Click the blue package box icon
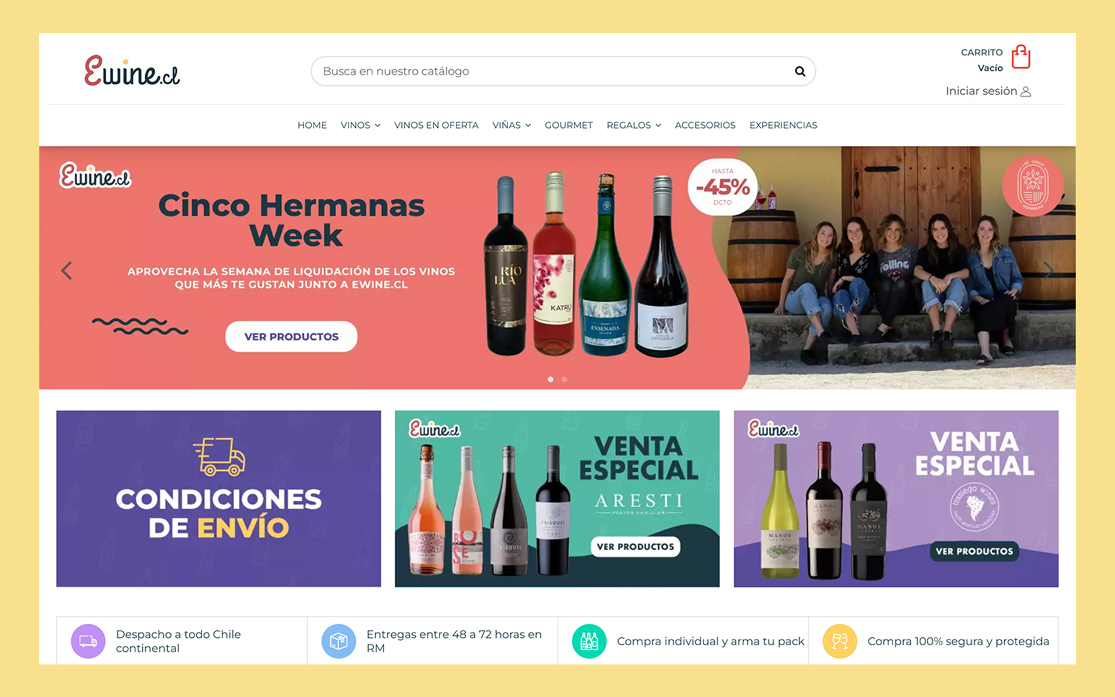1115x697 pixels. (339, 641)
